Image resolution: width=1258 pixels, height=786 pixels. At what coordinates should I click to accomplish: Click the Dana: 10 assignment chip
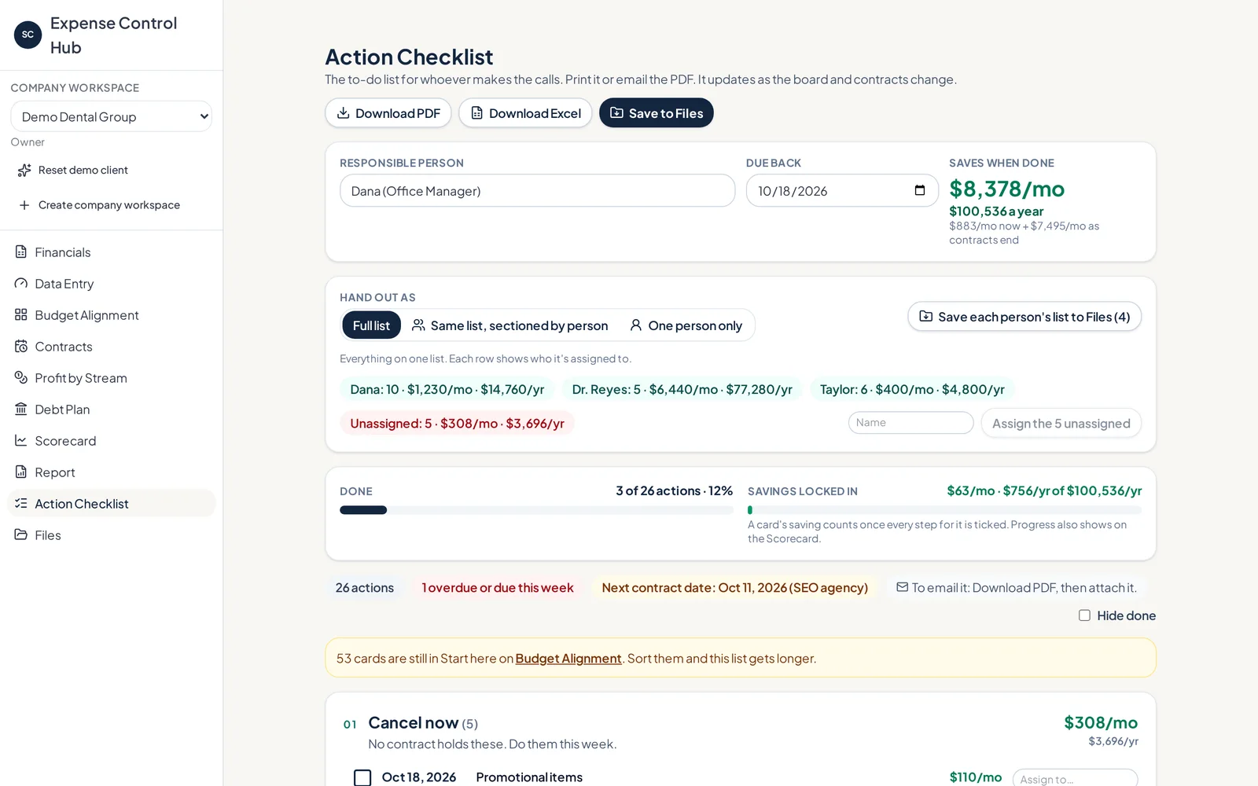click(447, 389)
